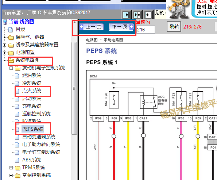Select the 保险丝、继器 folder icon

11,37
